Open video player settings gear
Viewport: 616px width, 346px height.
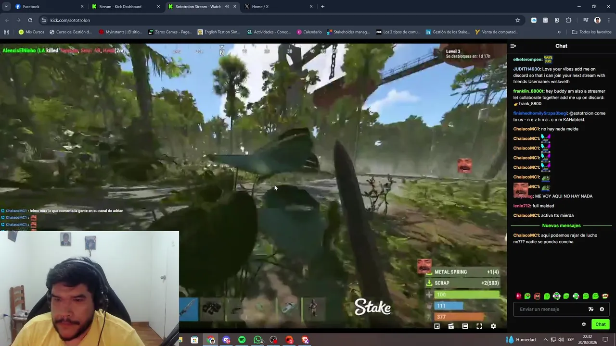493,326
